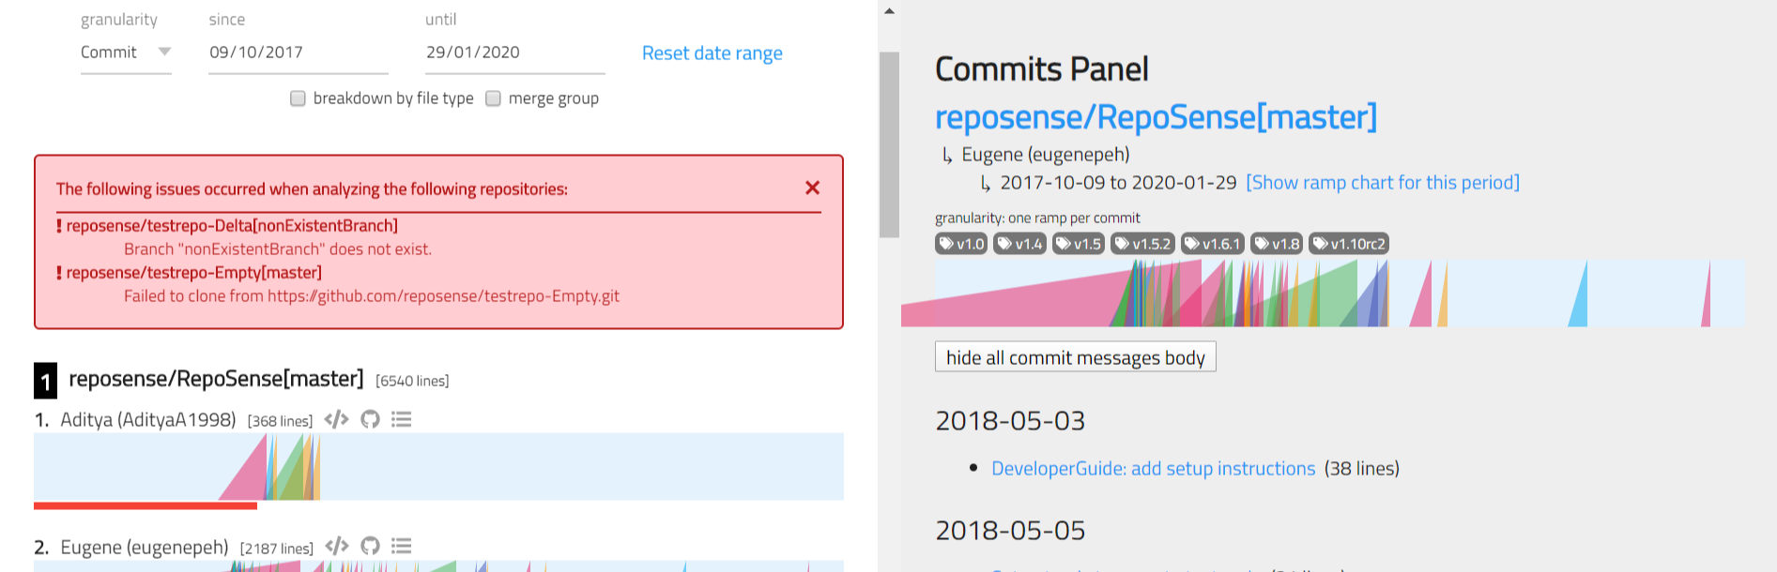Open Show ramp chart for this period
The width and height of the screenshot is (1777, 572).
1383,182
